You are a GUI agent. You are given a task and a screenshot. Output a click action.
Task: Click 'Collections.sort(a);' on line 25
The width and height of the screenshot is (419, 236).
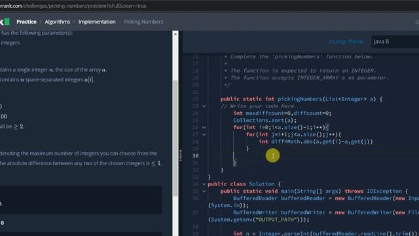pos(264,121)
